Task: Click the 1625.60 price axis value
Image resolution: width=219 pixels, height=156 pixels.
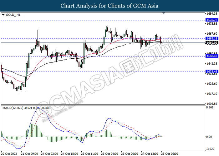Action: point(212,84)
